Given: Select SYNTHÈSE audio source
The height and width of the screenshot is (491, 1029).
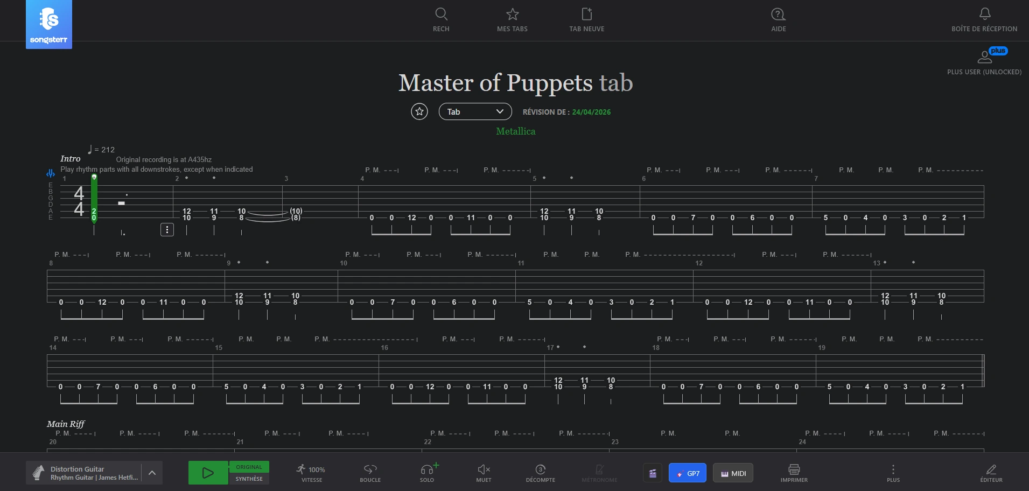Looking at the screenshot, I should click(249, 479).
